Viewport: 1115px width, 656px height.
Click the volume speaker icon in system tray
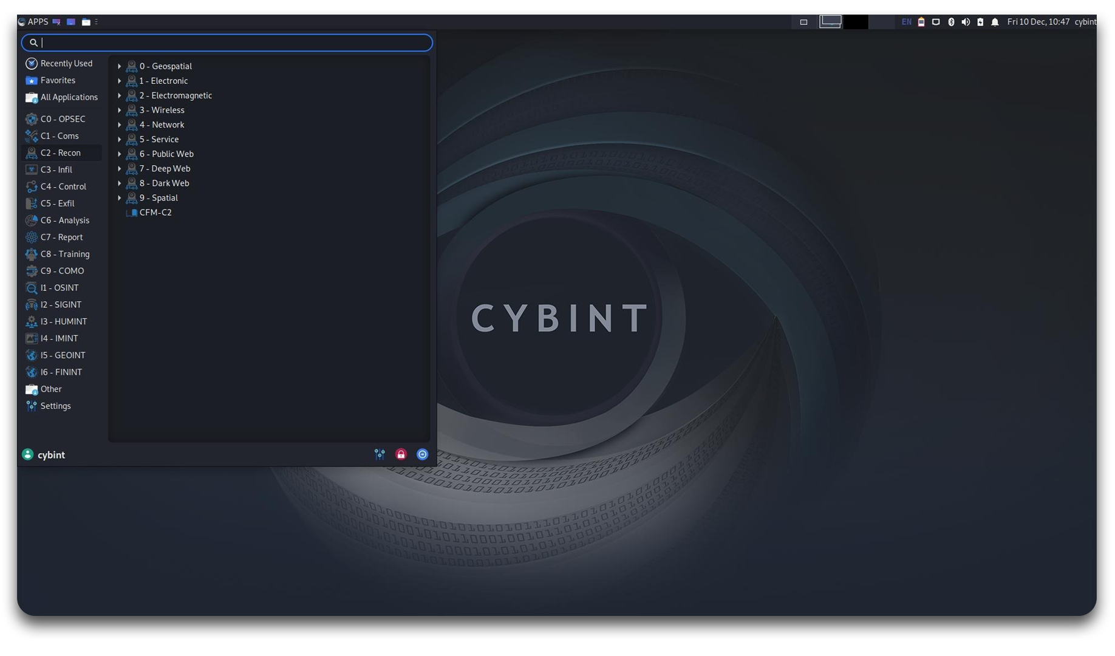coord(966,21)
